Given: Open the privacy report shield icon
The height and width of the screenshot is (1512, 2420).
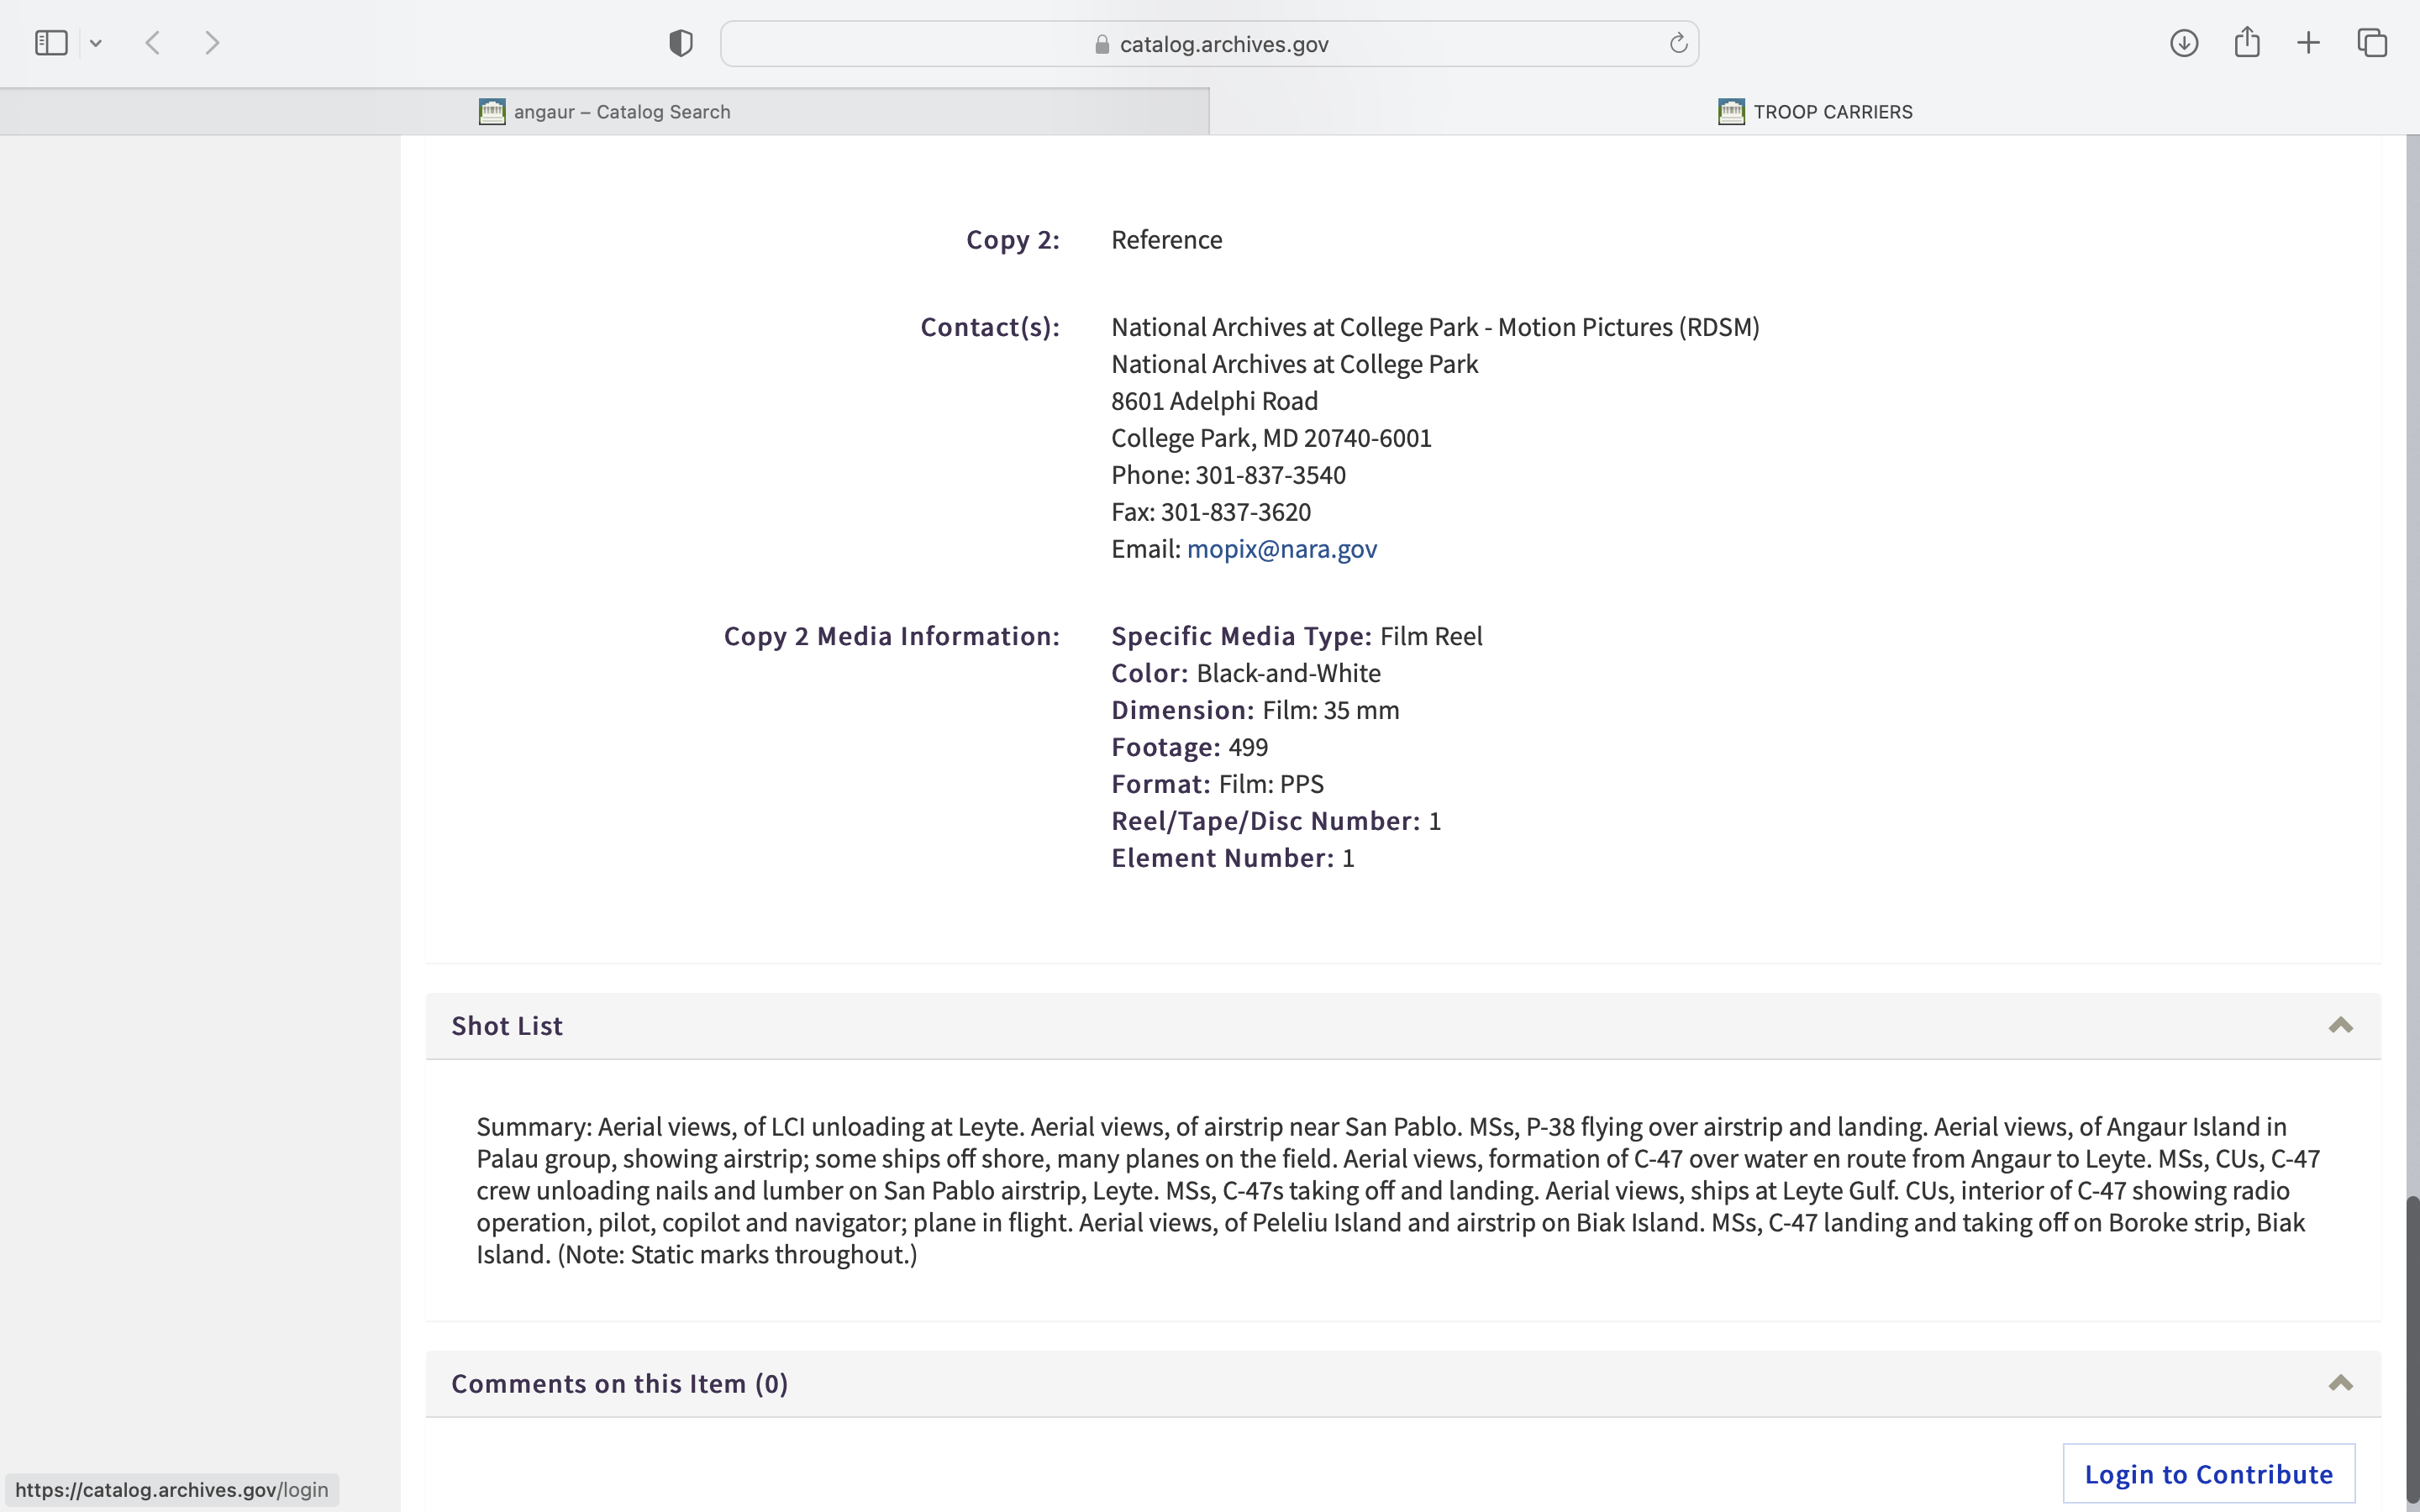Looking at the screenshot, I should pyautogui.click(x=681, y=43).
